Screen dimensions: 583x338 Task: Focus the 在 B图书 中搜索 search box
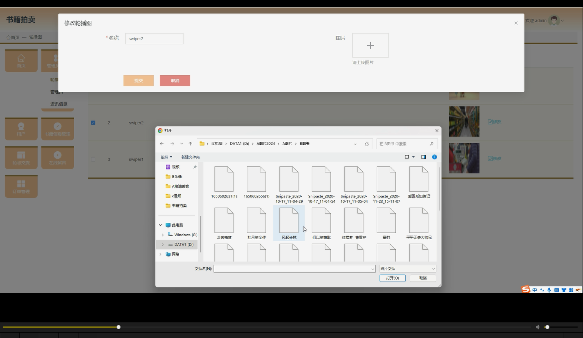coord(407,144)
